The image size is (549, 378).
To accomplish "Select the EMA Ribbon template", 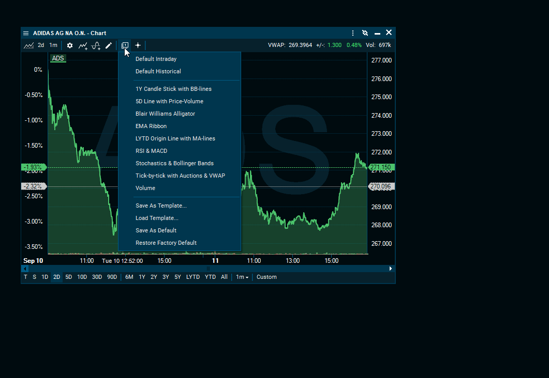I will tap(151, 126).
